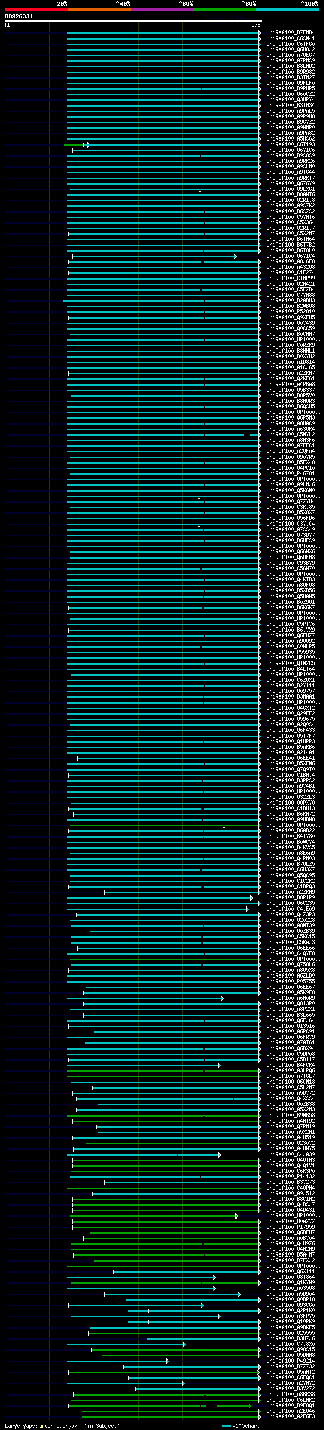
Task: Select hit label UniRef100_C4JA39
Action: tap(290, 1155)
